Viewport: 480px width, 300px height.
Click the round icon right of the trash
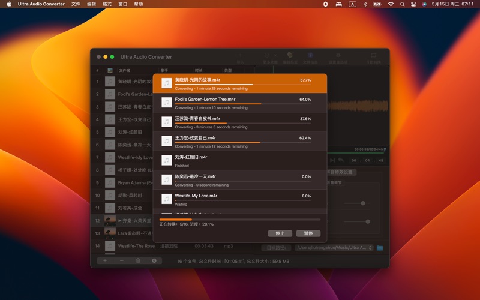[x=154, y=261]
